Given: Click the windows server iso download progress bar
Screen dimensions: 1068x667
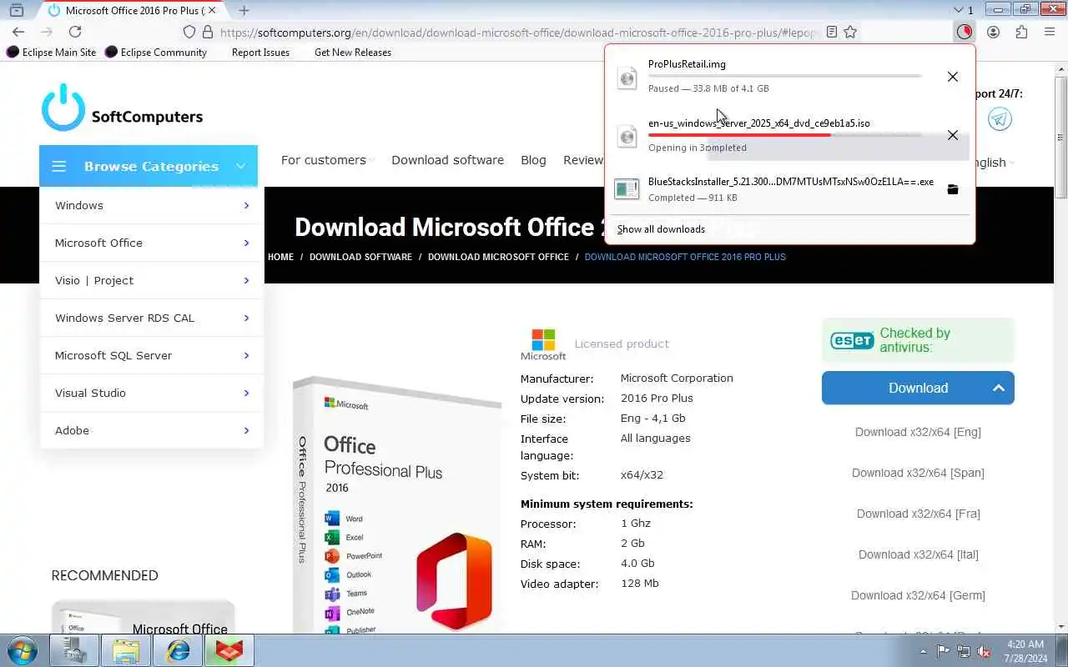Looking at the screenshot, I should coord(785,134).
